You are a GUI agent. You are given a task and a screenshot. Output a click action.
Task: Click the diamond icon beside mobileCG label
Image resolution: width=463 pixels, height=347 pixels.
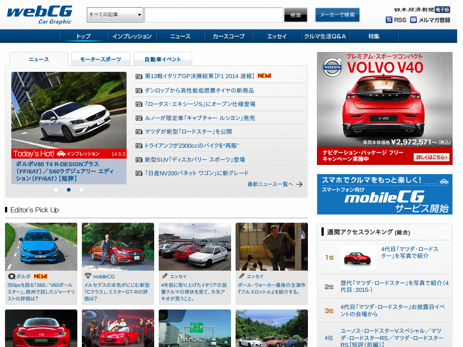pyautogui.click(x=88, y=276)
